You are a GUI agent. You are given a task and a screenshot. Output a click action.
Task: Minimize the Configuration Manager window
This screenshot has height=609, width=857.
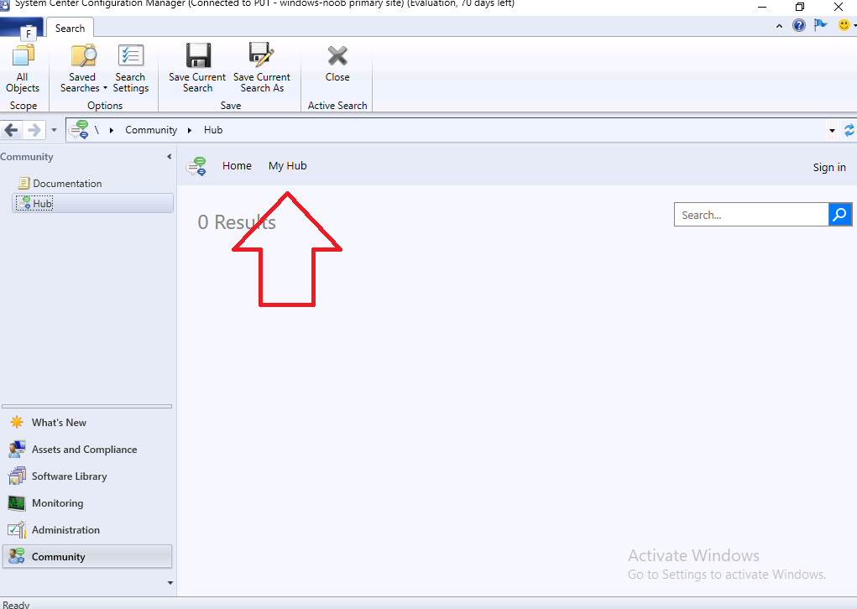[x=762, y=7]
